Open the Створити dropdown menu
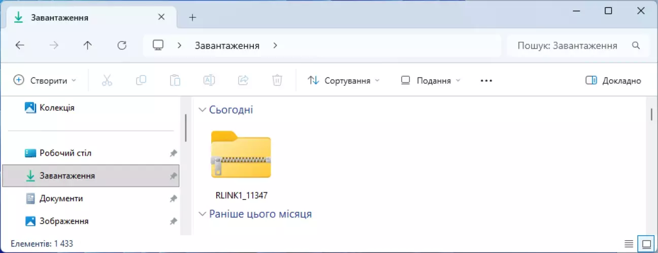Image resolution: width=658 pixels, height=253 pixels. click(x=45, y=81)
